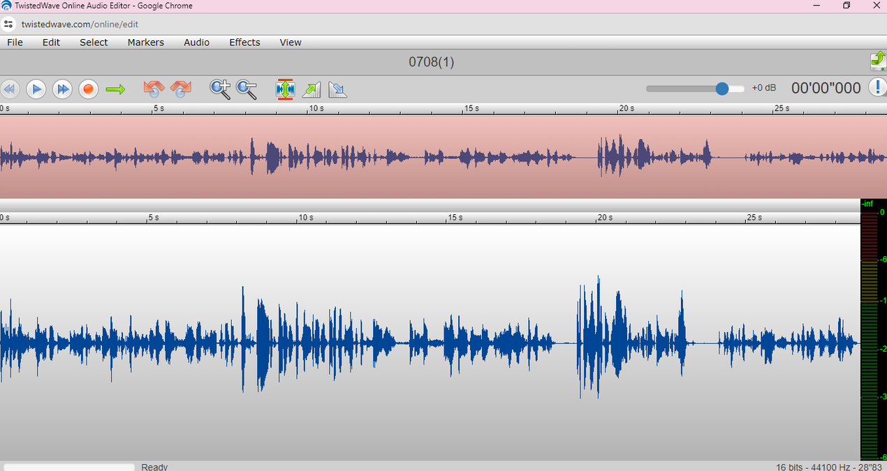Start recording with the red Record button
This screenshot has width=887, height=471.
pyautogui.click(x=88, y=89)
